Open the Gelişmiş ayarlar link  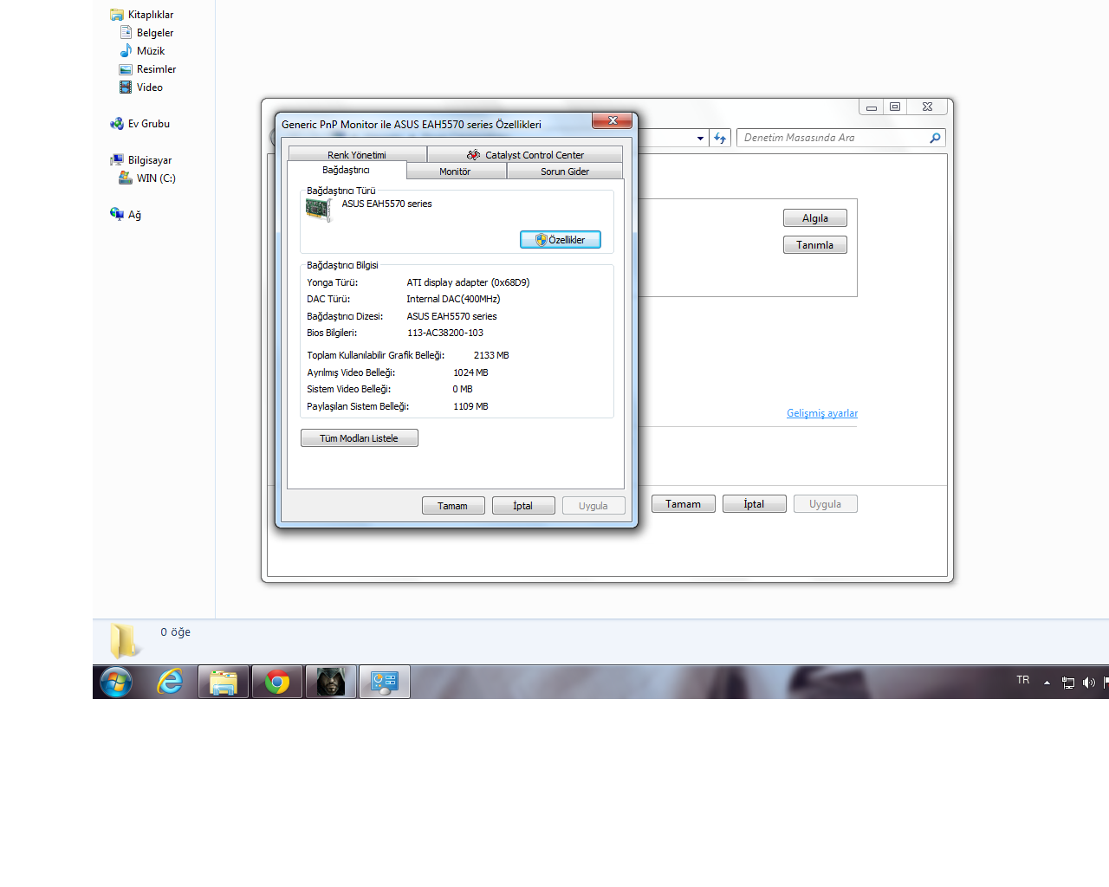pos(822,413)
